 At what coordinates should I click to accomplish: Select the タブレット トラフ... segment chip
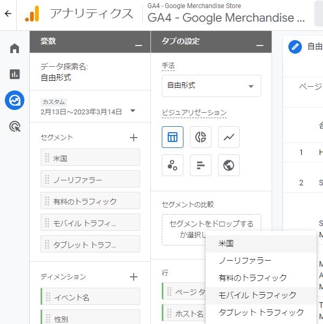[90, 244]
